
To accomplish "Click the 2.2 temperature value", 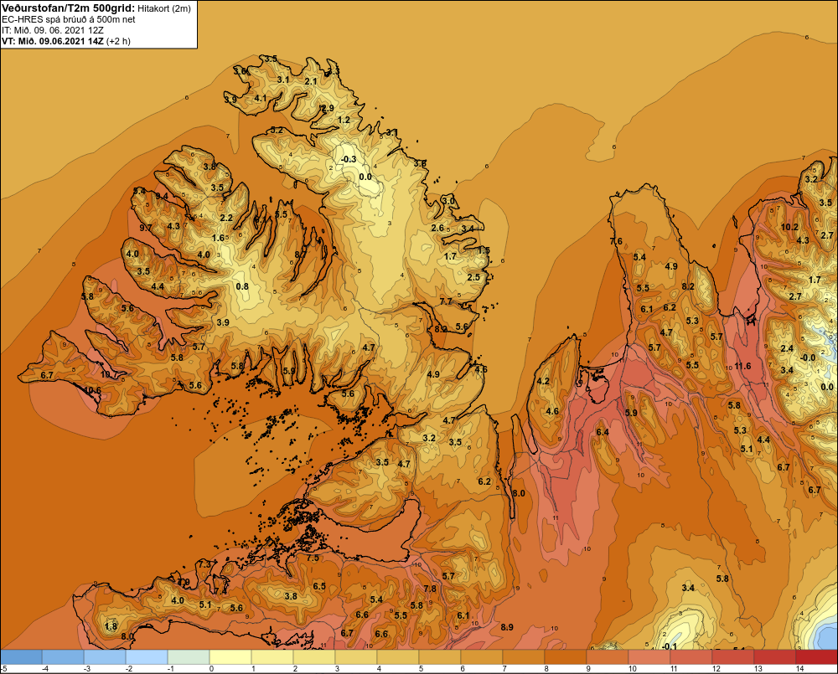I will 226,218.
